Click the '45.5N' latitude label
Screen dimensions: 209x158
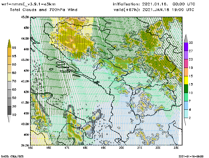pos(25,17)
